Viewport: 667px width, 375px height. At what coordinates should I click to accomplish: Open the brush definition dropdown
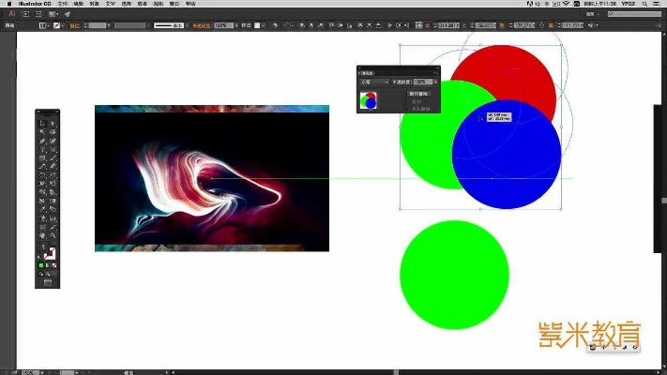(187, 25)
